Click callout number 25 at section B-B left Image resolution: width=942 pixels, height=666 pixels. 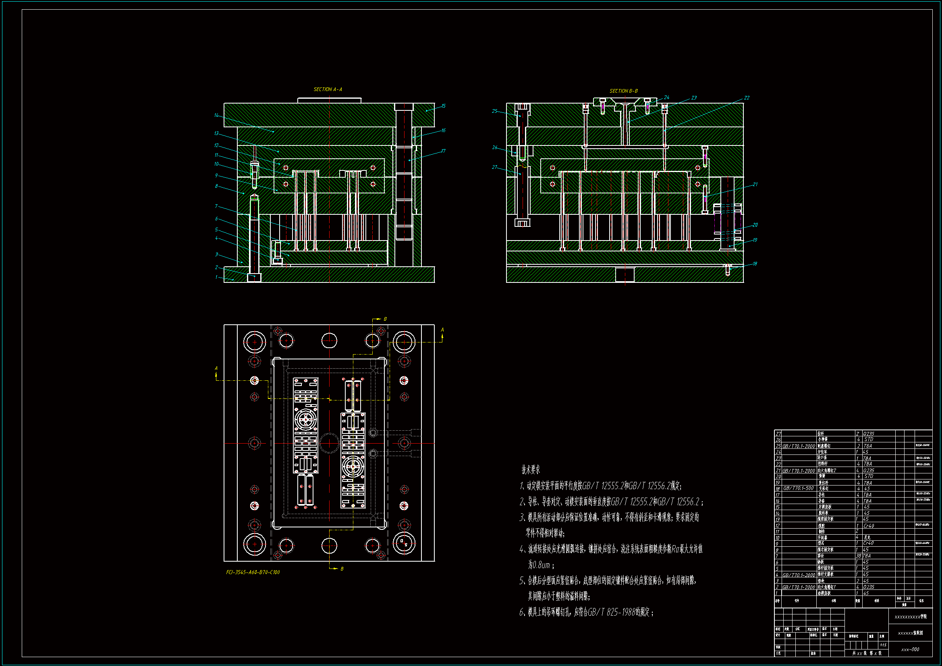point(494,111)
